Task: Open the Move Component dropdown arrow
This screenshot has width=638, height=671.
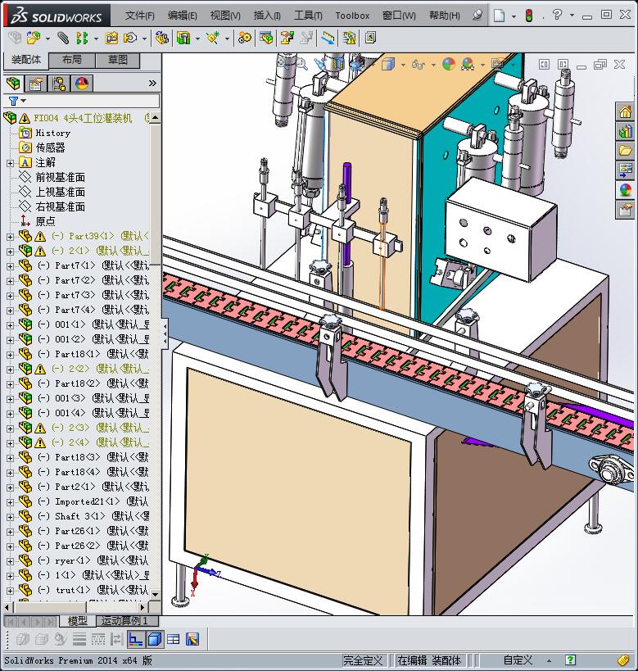Action: click(x=144, y=39)
